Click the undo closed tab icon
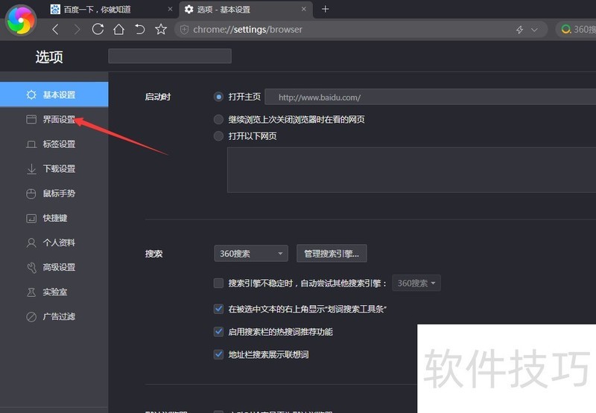The width and height of the screenshot is (596, 413). [x=140, y=29]
